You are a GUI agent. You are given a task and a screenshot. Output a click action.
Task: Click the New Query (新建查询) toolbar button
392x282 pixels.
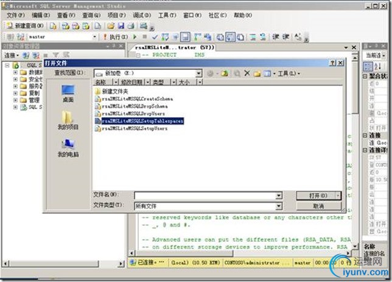[x=25, y=26]
